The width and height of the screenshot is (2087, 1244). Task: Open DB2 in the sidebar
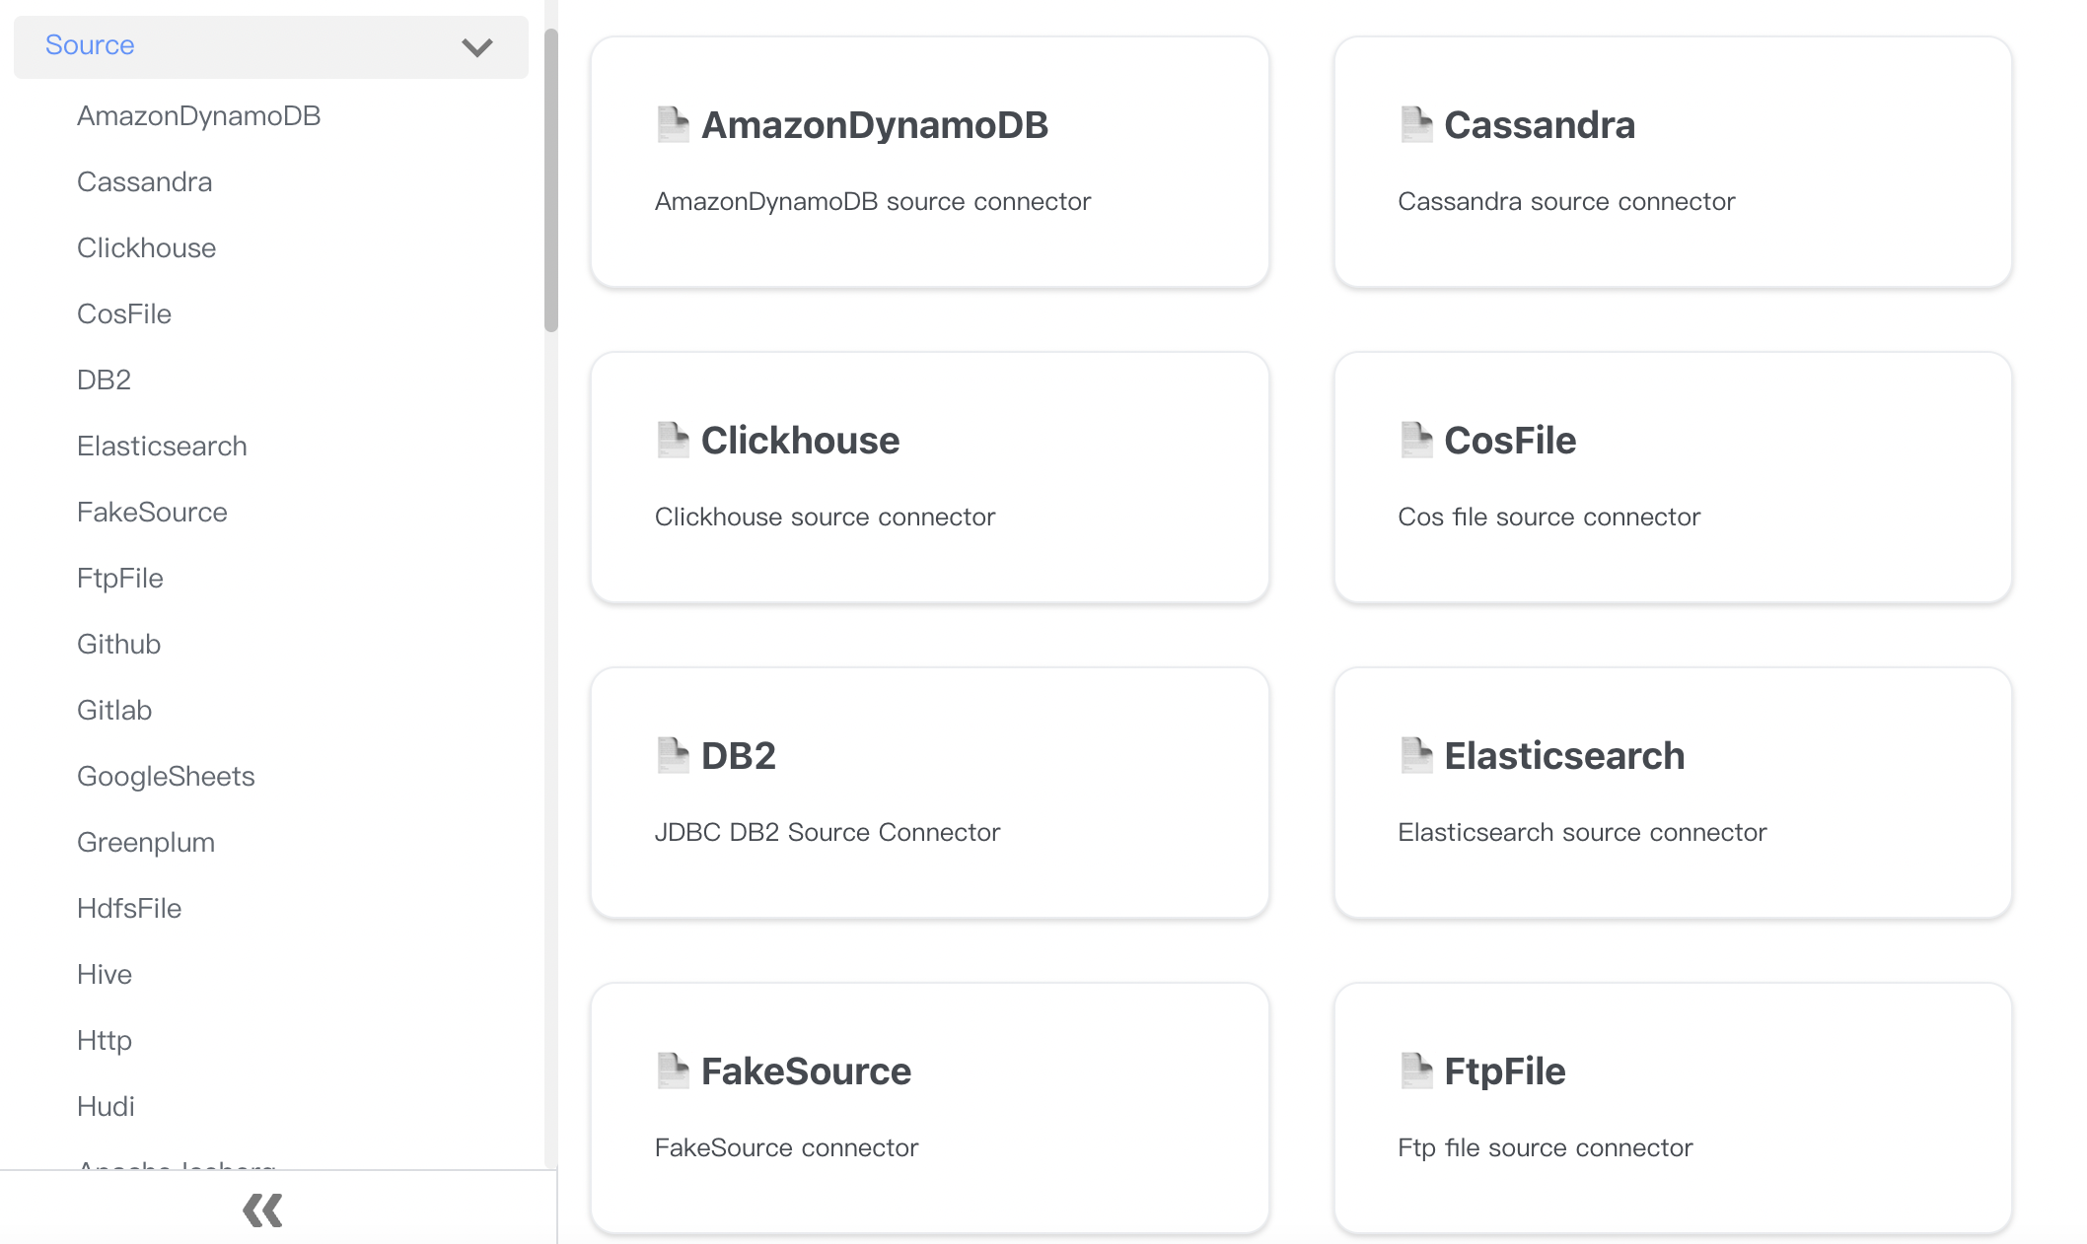coord(104,380)
